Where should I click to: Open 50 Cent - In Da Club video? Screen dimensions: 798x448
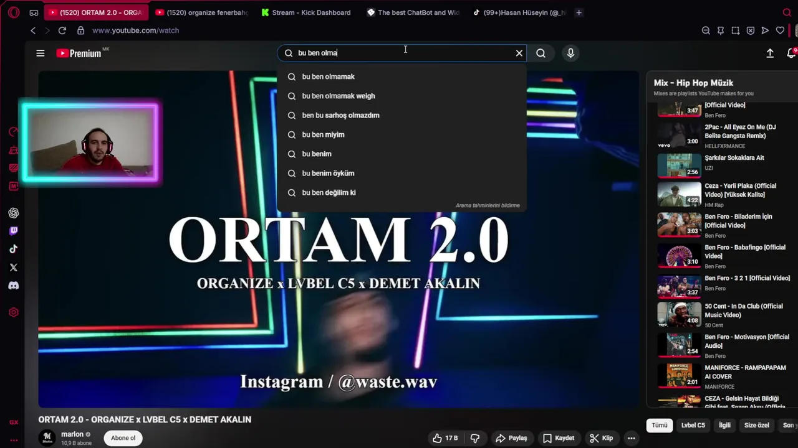(723, 315)
